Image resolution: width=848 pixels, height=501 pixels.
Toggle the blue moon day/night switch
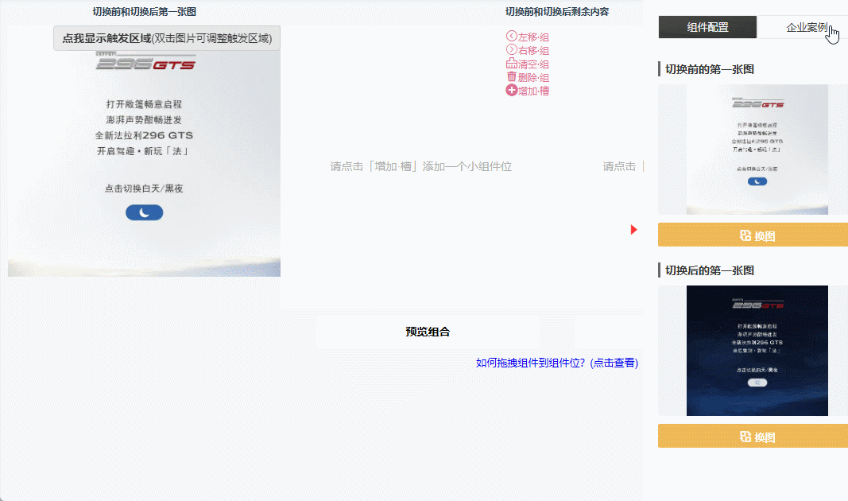145,212
